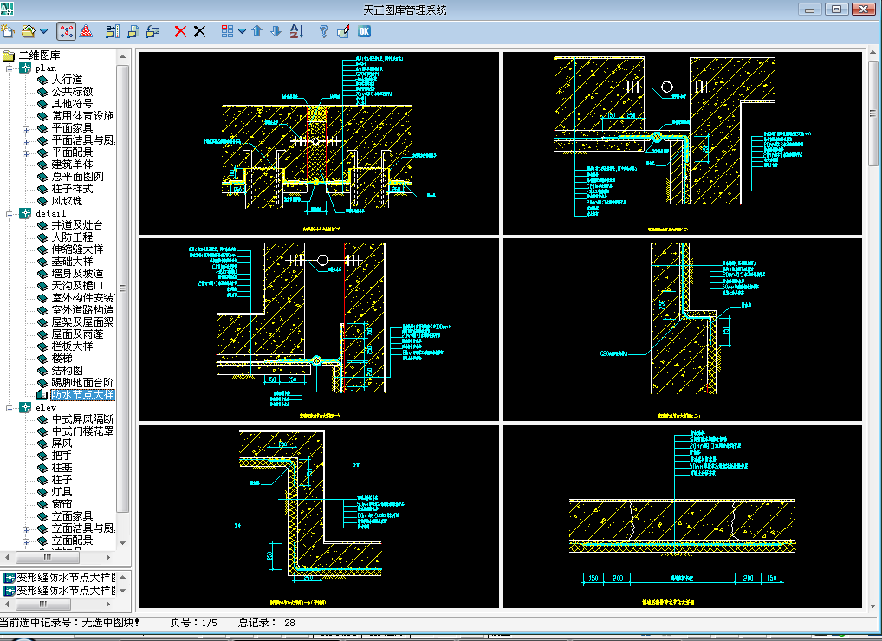Screen dimensions: 882x641
Task: Select 风玫瑰 tree item
Action: pos(67,201)
